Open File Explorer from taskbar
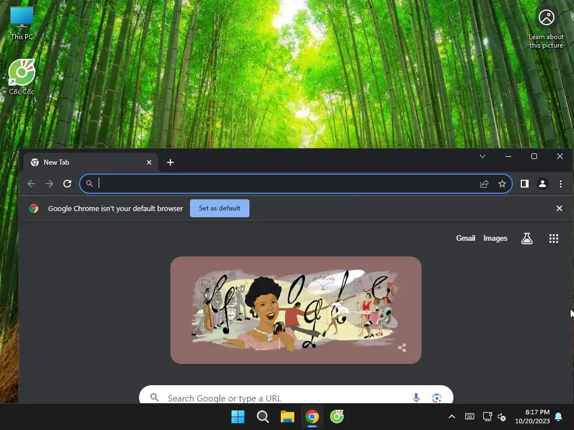Screen dimensions: 574x430 click(288, 417)
